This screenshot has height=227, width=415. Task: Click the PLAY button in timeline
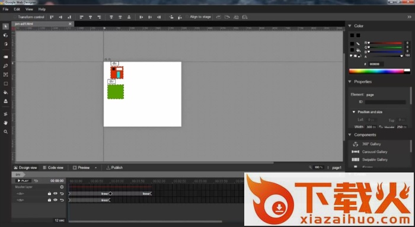pyautogui.click(x=23, y=181)
